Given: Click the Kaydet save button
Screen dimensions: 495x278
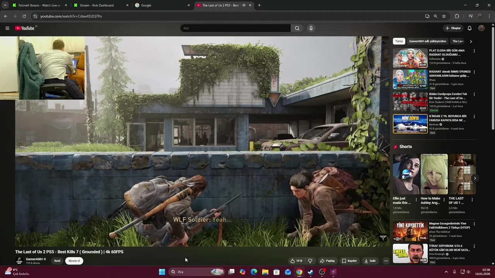Looking at the screenshot, I should click(x=349, y=261).
